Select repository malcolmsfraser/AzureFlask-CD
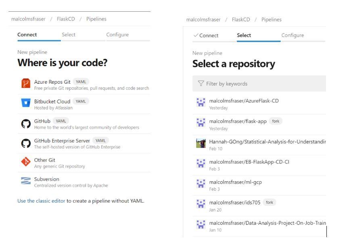The image size is (347, 238). 259,104
